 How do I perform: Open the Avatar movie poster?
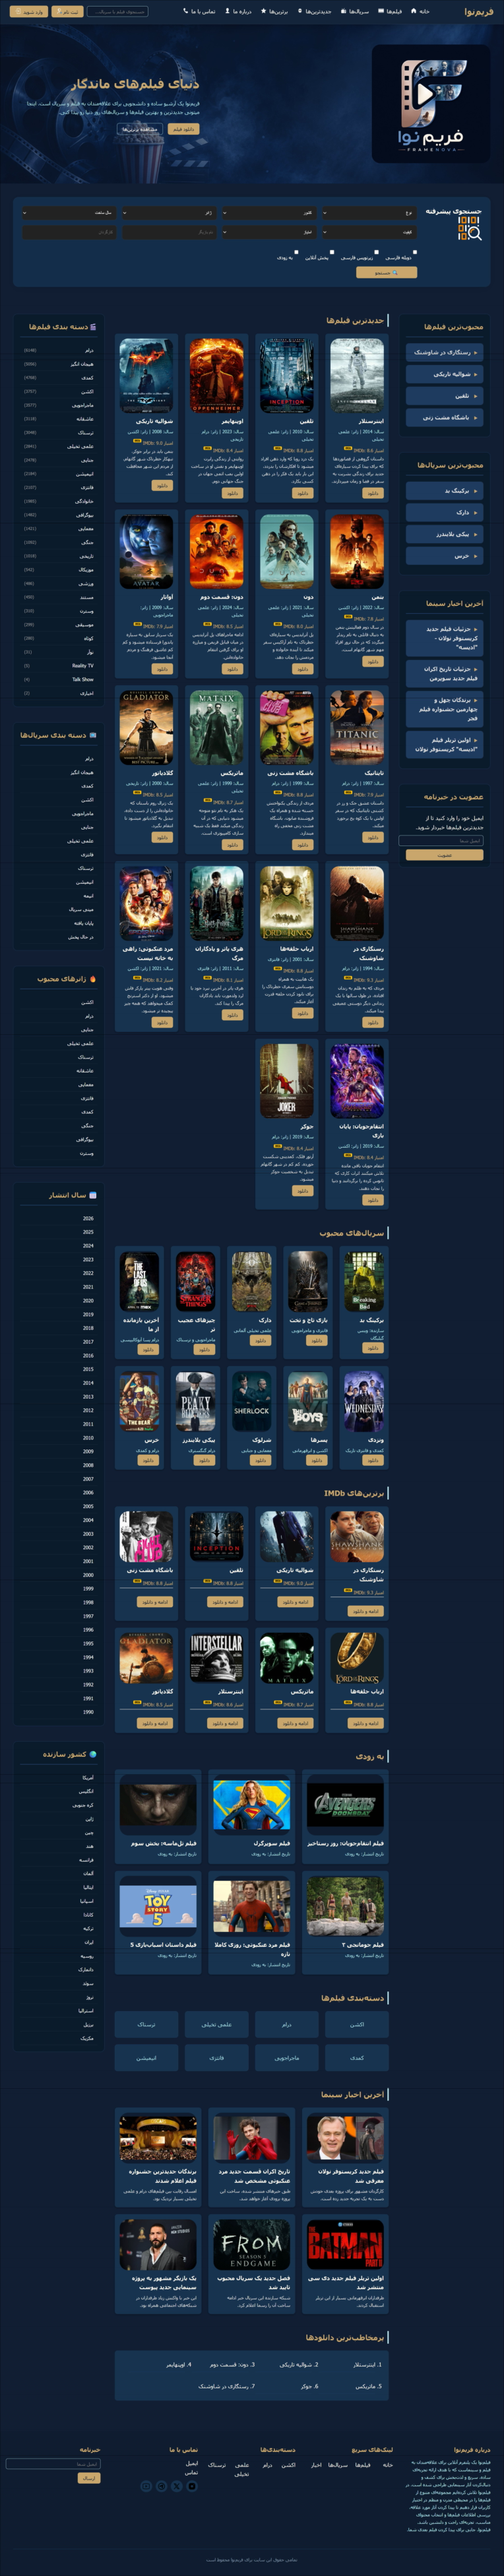tap(146, 551)
